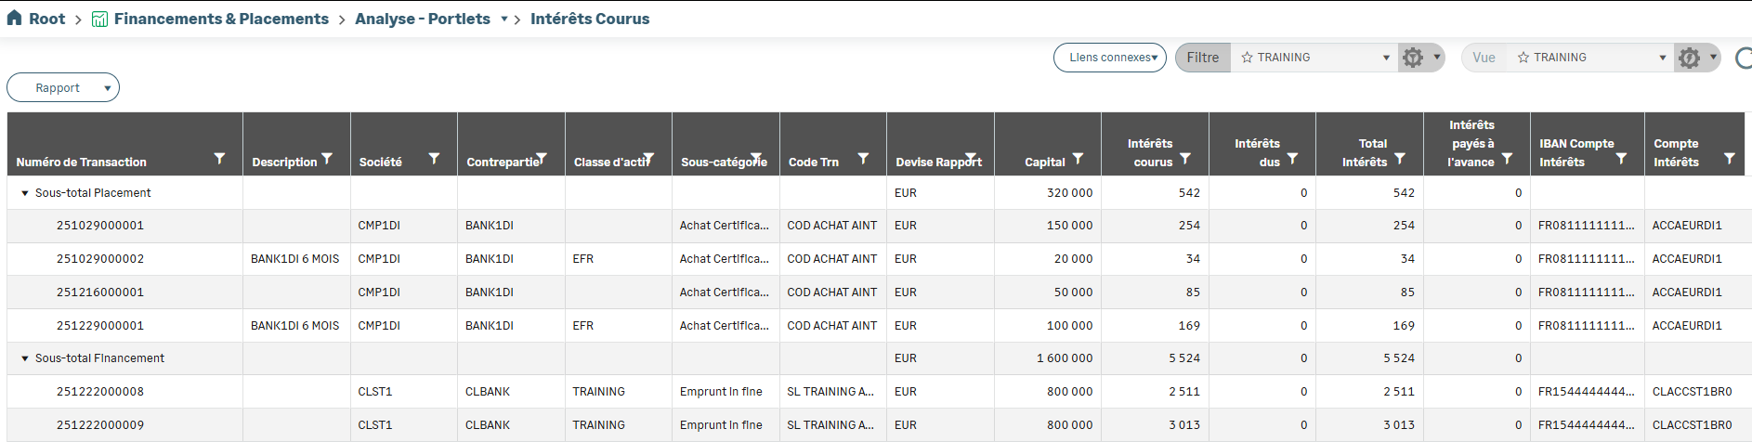Collapse the Sous-total Placement group

[25, 193]
